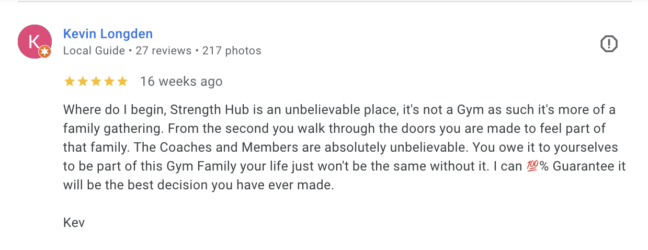The height and width of the screenshot is (250, 648).
Task: Click the fourth yellow rating star
Action: click(x=109, y=82)
